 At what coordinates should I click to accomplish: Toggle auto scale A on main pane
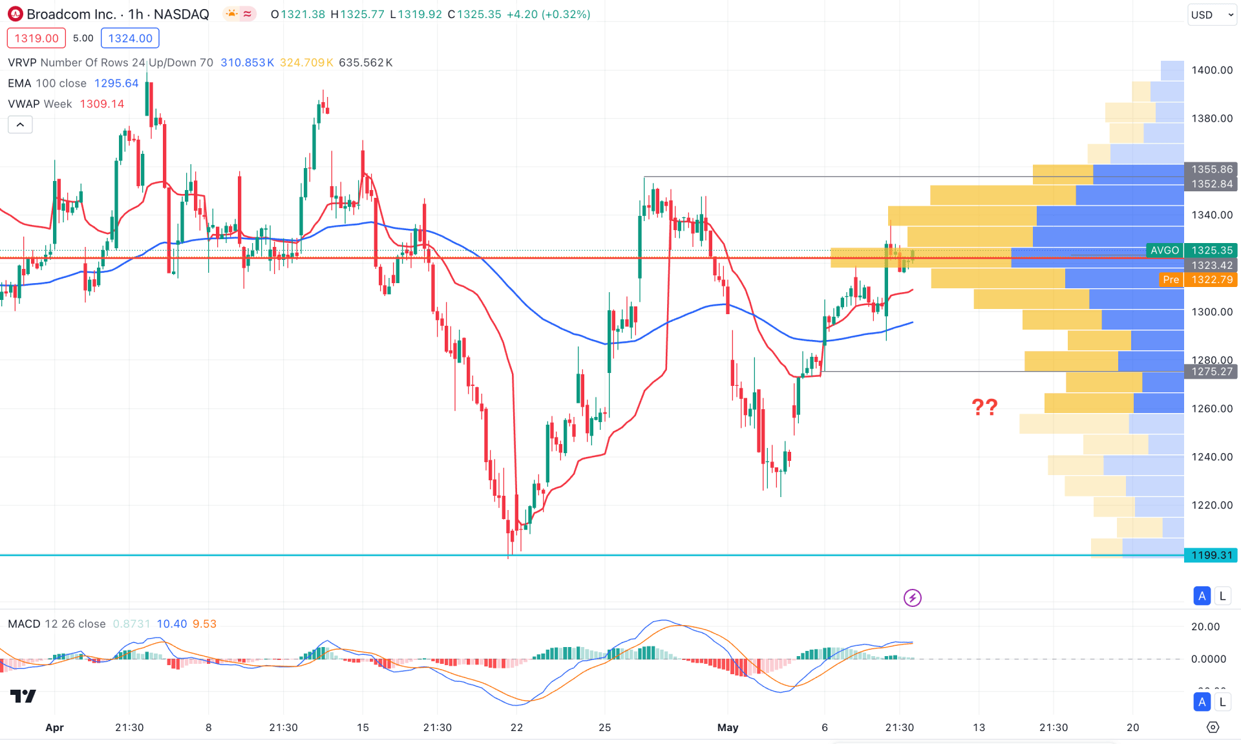(x=1202, y=596)
